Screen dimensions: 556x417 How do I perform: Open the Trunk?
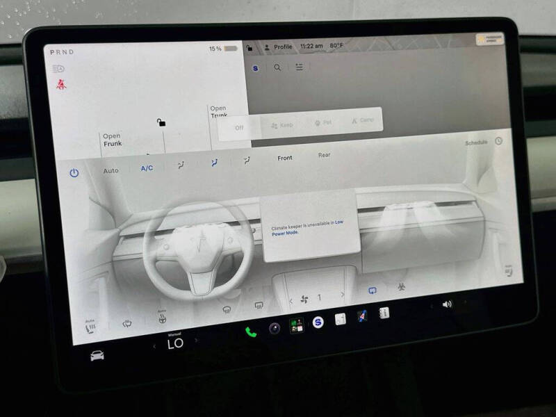point(219,111)
